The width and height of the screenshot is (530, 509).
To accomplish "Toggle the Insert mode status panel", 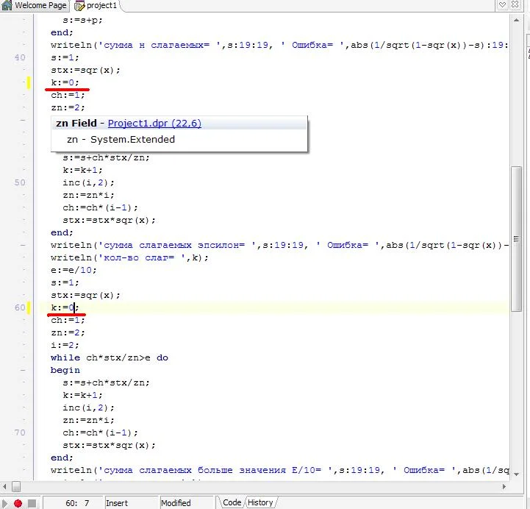I will point(130,503).
